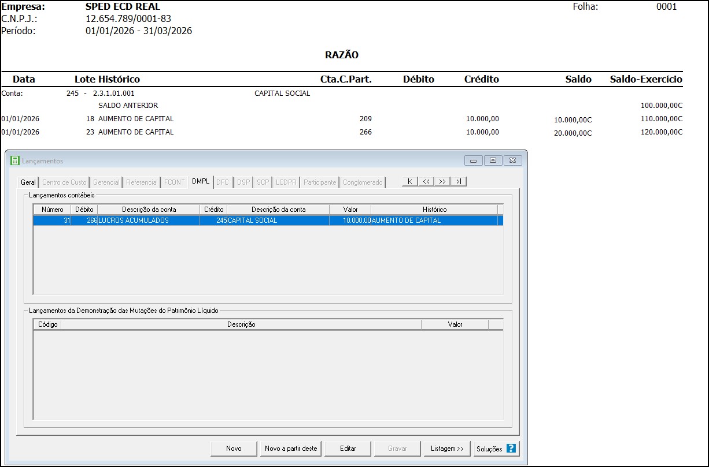
Task: Close the Lançamentos window
Action: 512,160
